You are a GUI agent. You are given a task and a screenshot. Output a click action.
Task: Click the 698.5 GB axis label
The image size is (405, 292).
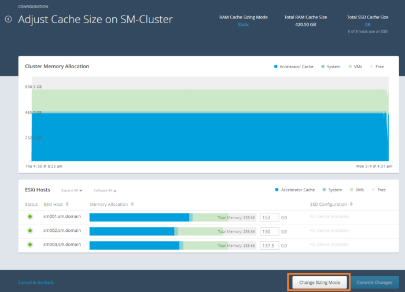pyautogui.click(x=34, y=87)
